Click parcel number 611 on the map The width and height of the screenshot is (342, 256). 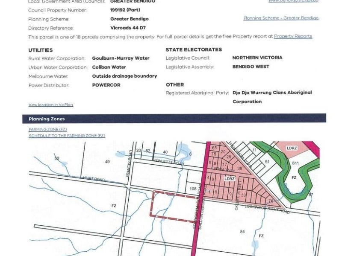tap(295, 163)
